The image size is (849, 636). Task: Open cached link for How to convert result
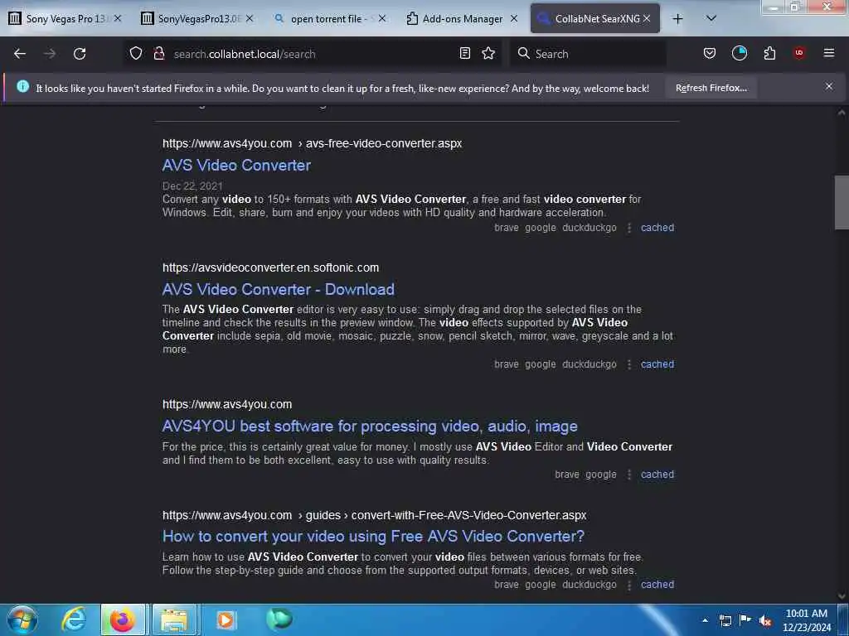click(x=657, y=585)
